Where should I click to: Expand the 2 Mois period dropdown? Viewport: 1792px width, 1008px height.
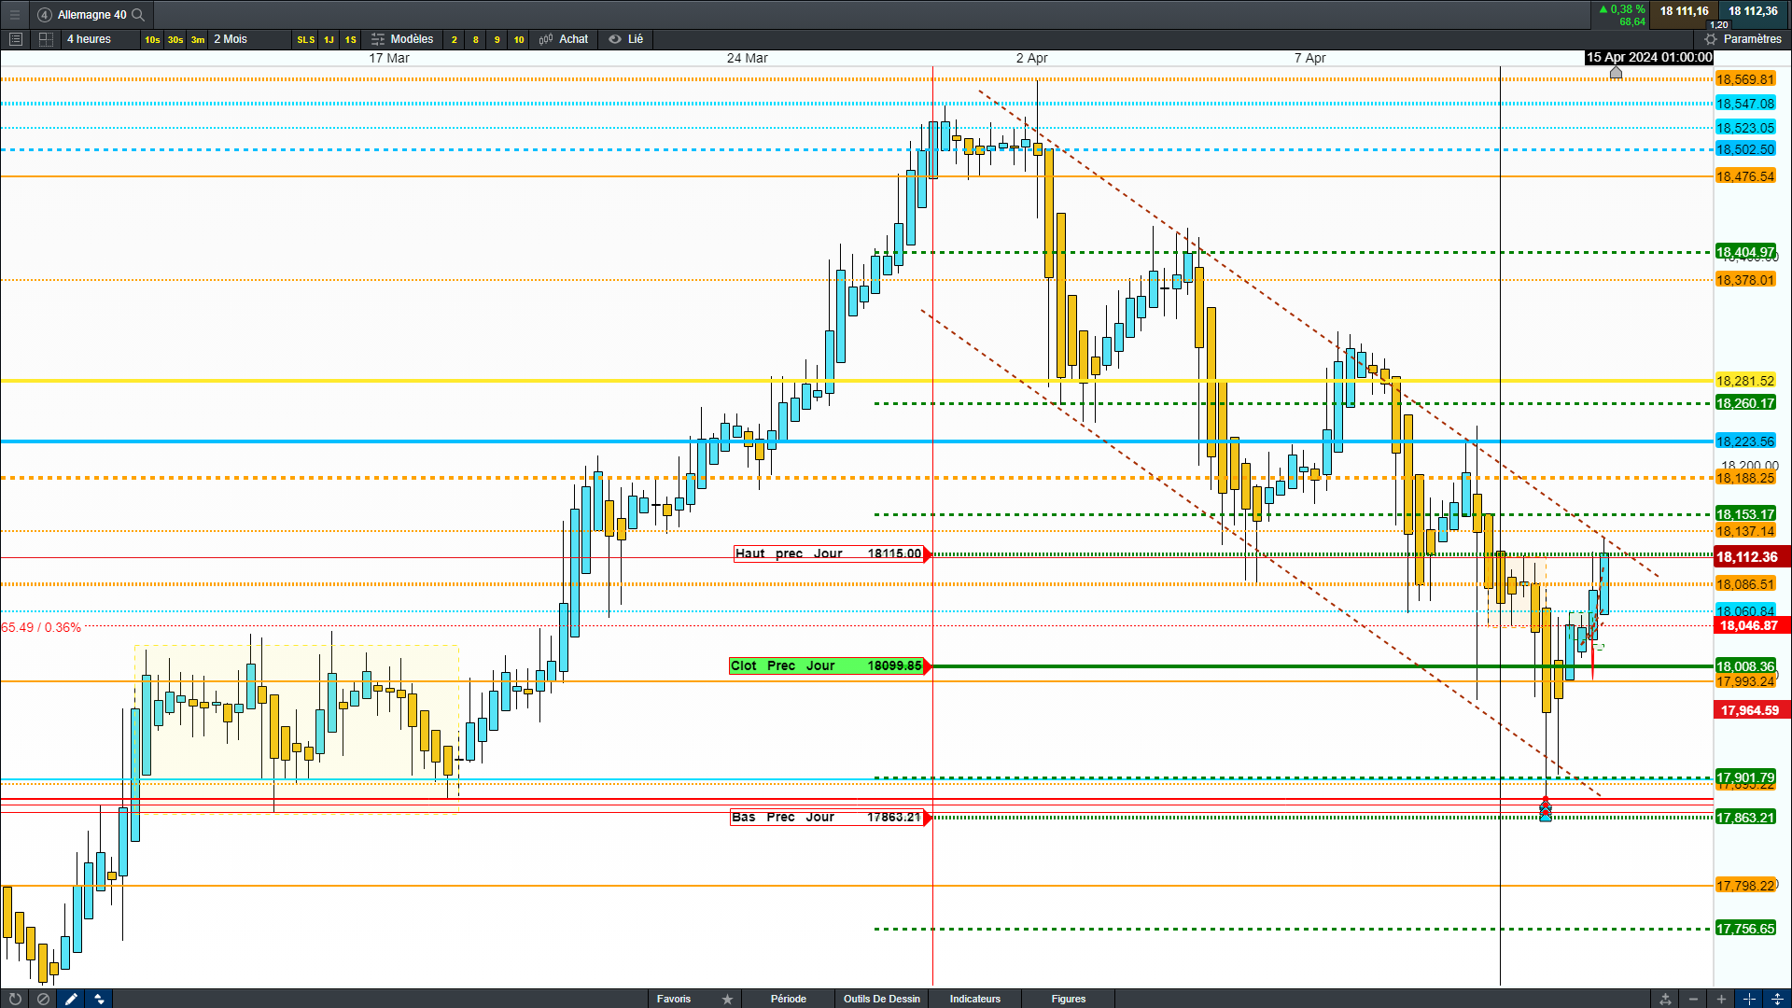[231, 39]
